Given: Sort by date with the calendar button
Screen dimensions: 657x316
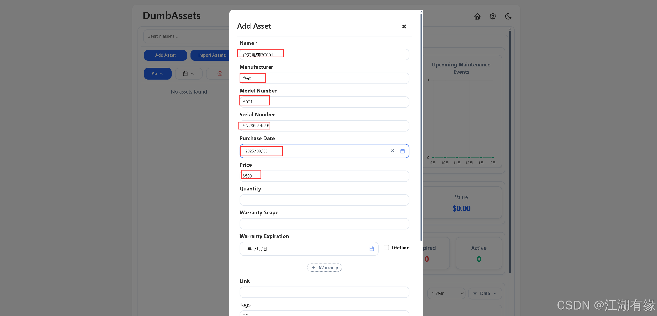Looking at the screenshot, I should [188, 74].
